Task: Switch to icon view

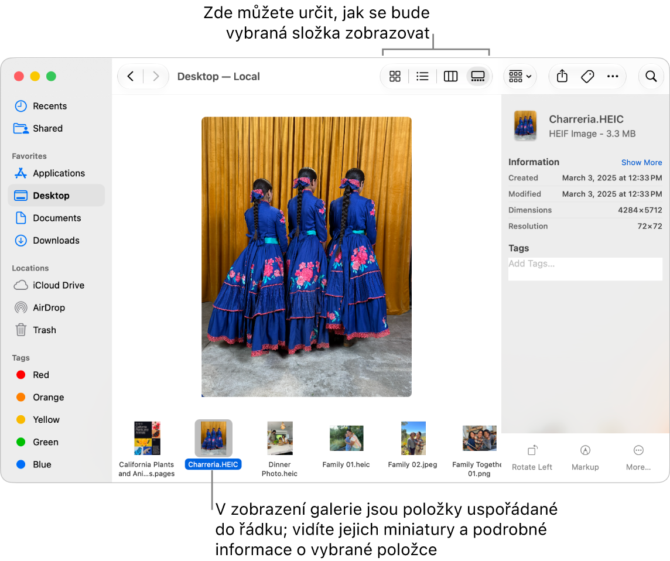Action: click(x=395, y=77)
